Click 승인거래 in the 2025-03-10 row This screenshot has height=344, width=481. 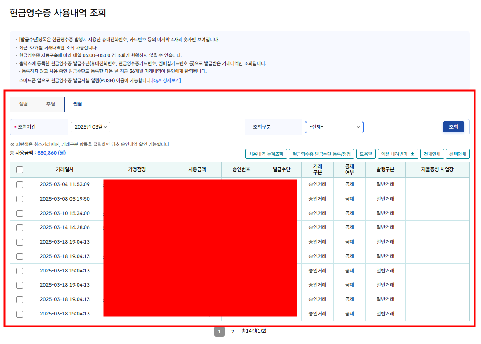tap(317, 213)
